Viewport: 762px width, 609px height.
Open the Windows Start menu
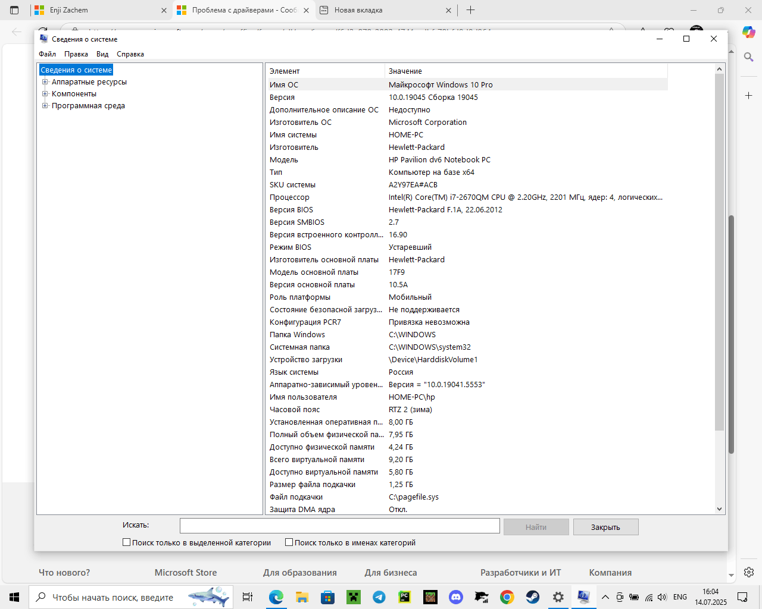14,597
